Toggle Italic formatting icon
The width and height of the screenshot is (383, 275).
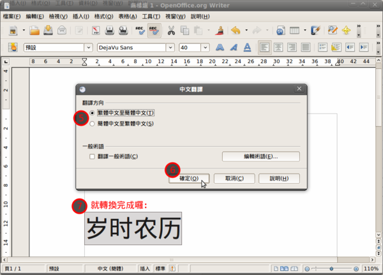[234, 47]
